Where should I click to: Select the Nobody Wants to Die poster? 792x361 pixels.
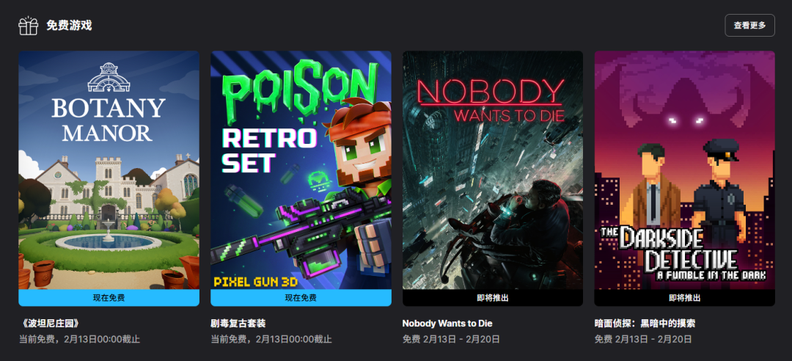point(493,170)
